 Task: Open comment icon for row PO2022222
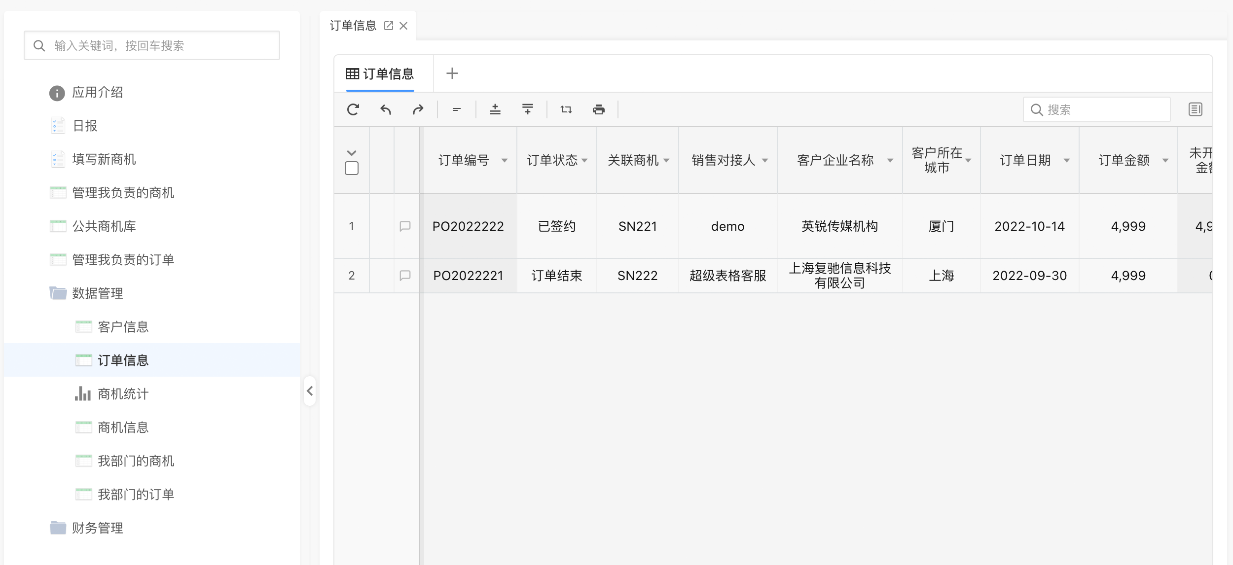pyautogui.click(x=405, y=226)
